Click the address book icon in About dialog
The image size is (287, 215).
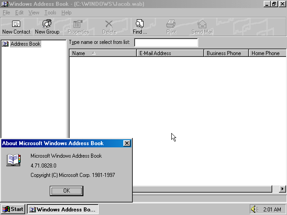13,160
